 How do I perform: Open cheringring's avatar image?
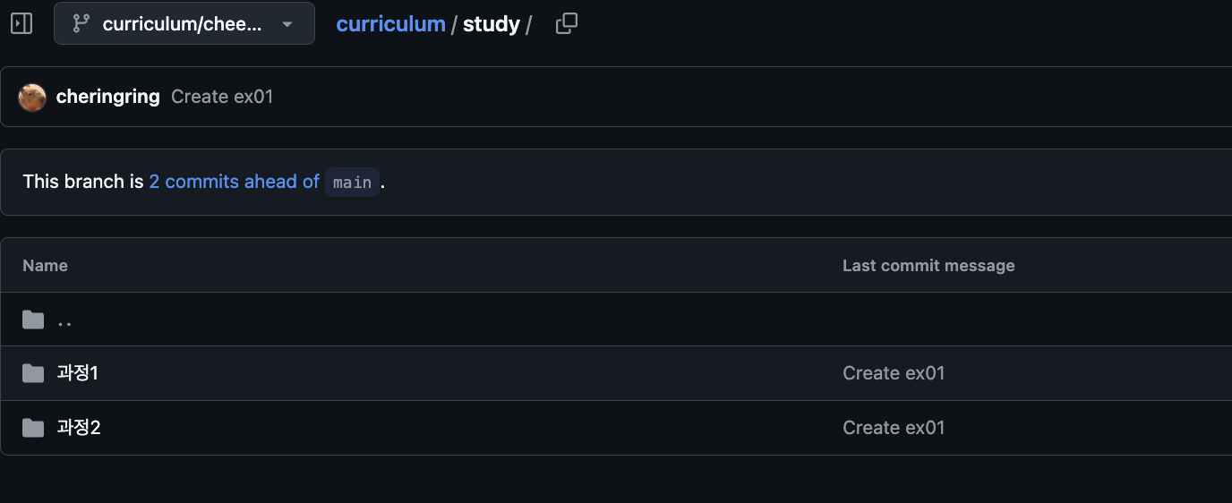pyautogui.click(x=32, y=97)
